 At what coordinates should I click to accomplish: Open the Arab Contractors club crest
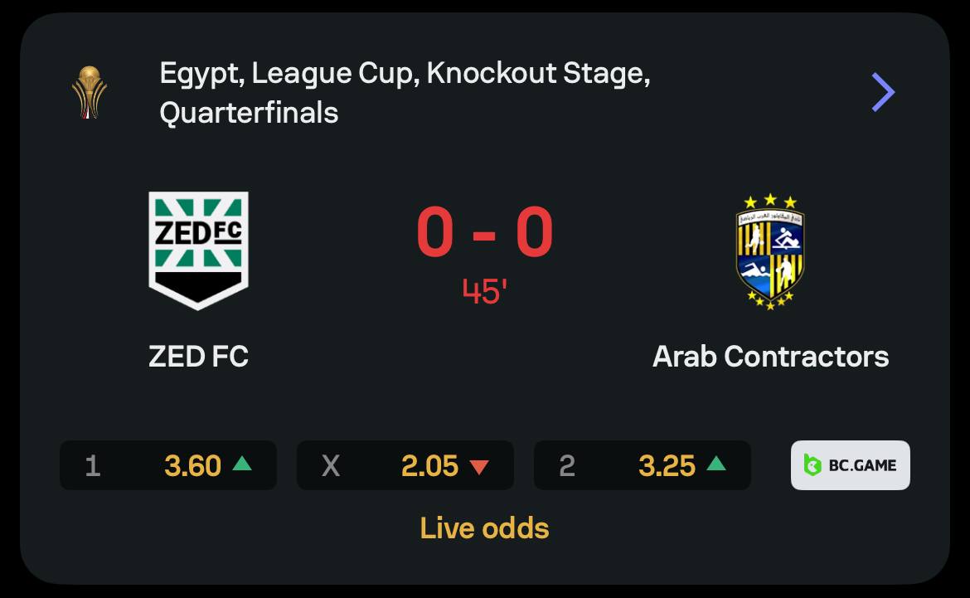coord(770,252)
